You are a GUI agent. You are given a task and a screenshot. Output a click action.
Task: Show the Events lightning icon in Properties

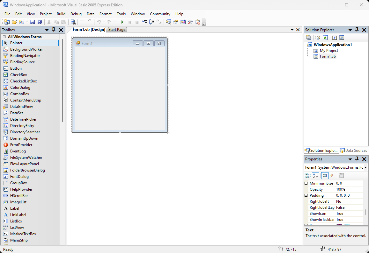(x=332, y=175)
